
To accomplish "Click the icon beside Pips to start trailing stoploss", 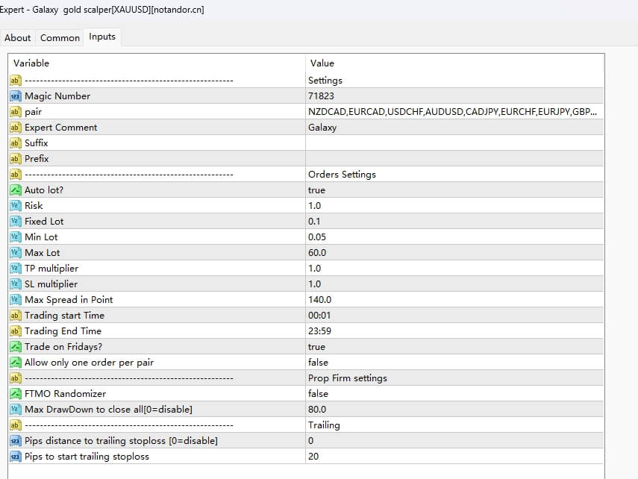I will click(15, 457).
